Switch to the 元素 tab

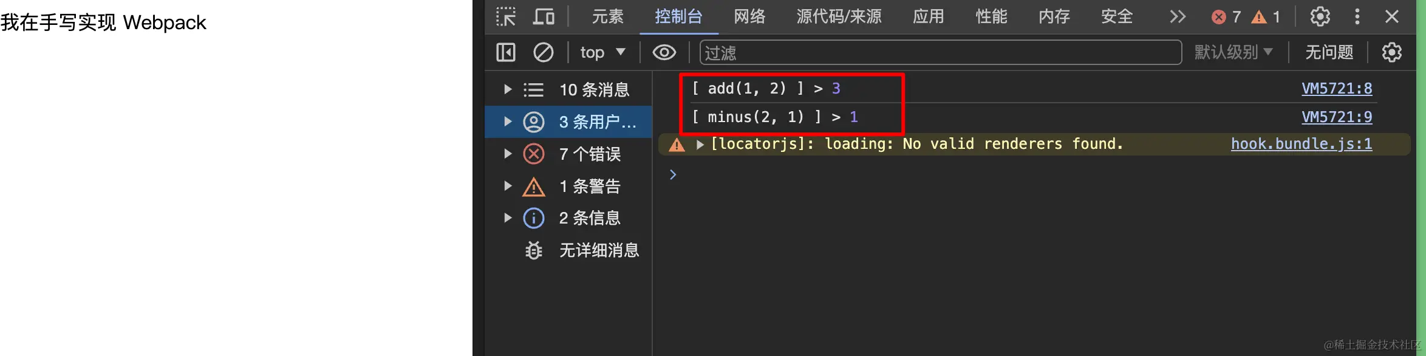(607, 16)
